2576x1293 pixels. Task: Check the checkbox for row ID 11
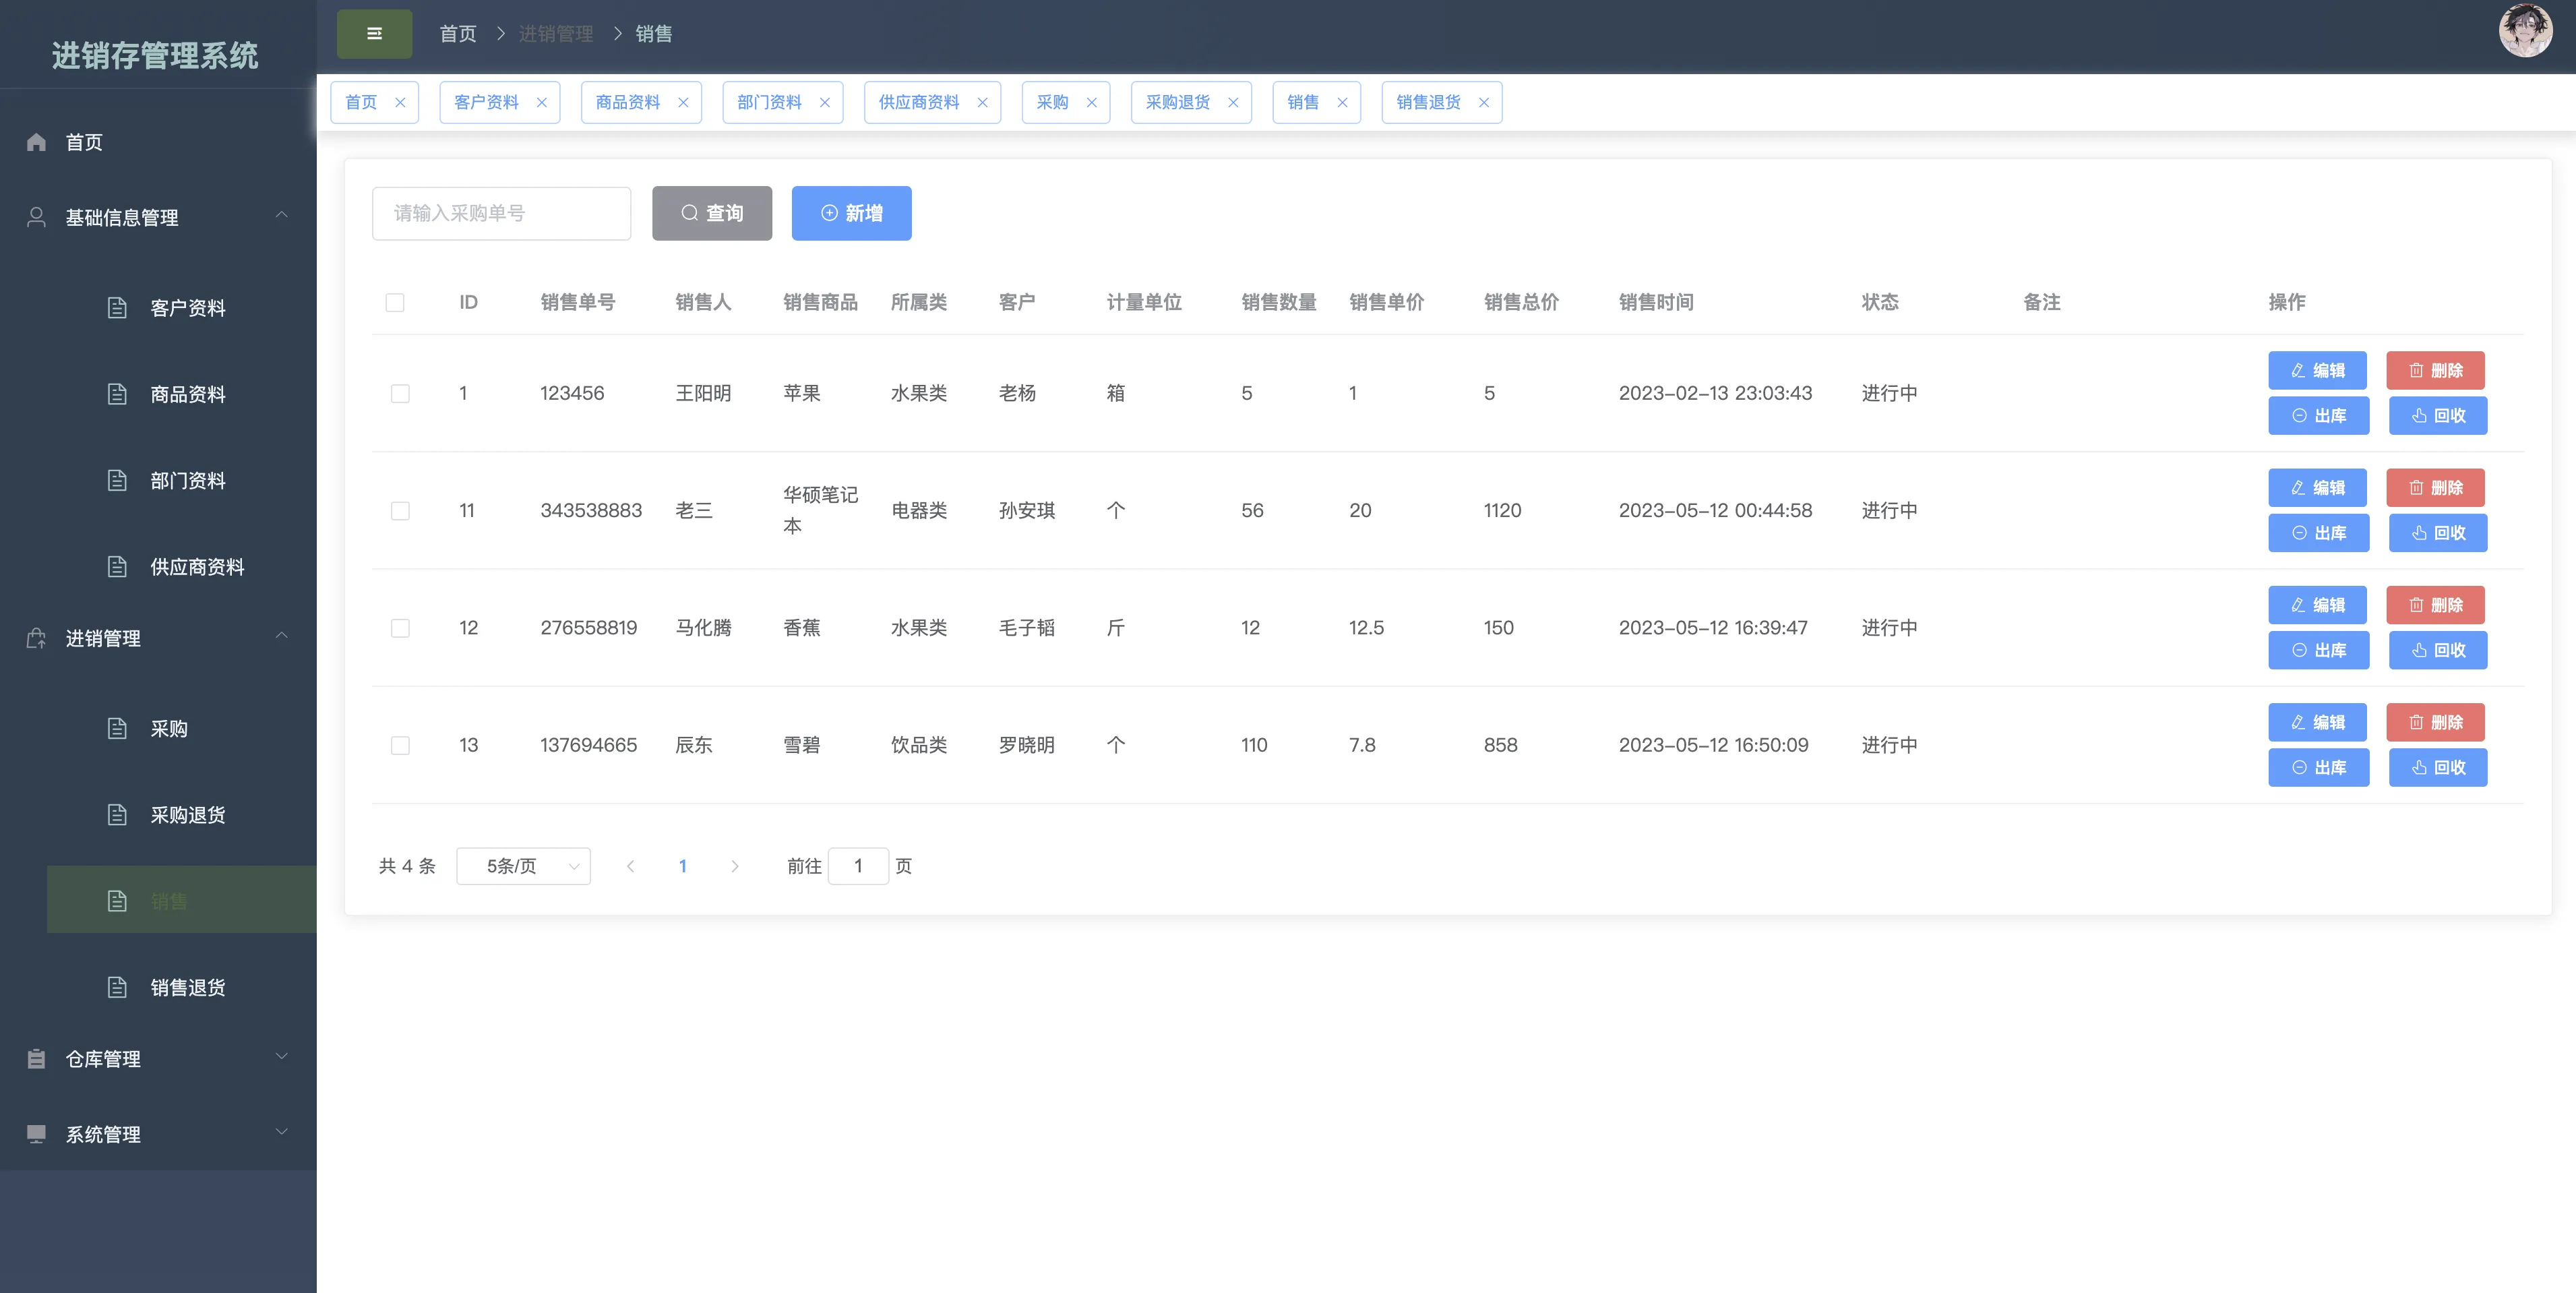400,511
